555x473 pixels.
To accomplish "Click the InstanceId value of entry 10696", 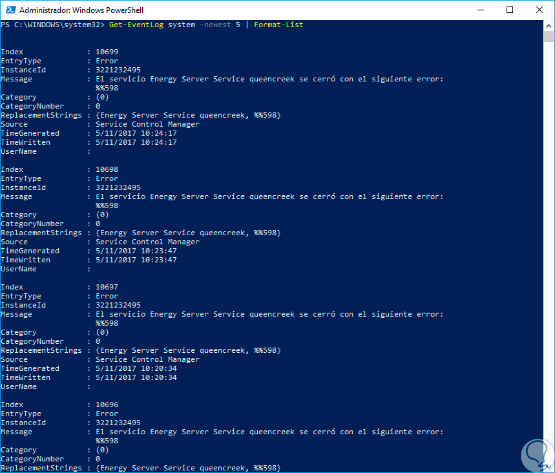I will tap(118, 423).
